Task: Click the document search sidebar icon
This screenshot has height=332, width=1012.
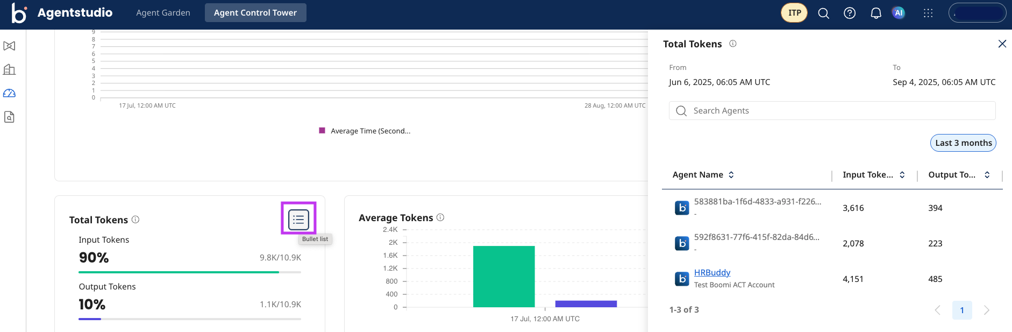Action: tap(9, 117)
